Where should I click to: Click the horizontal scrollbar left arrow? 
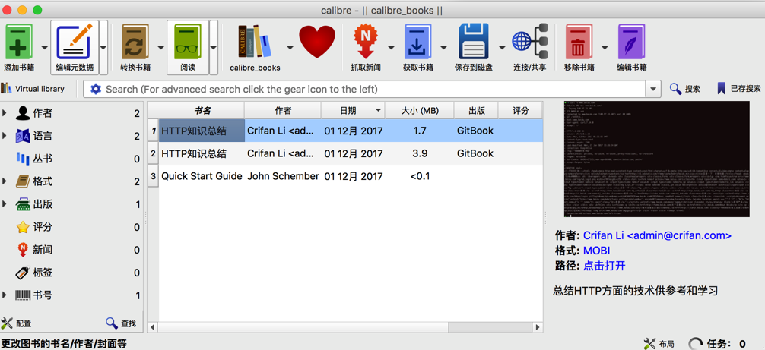(x=153, y=327)
